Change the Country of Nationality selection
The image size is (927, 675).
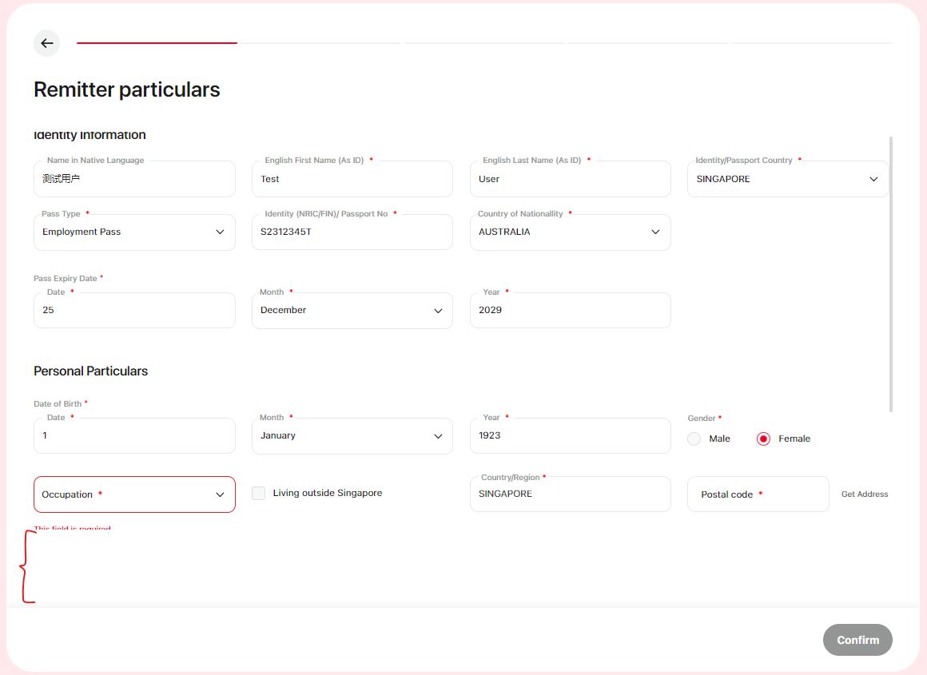click(x=570, y=232)
